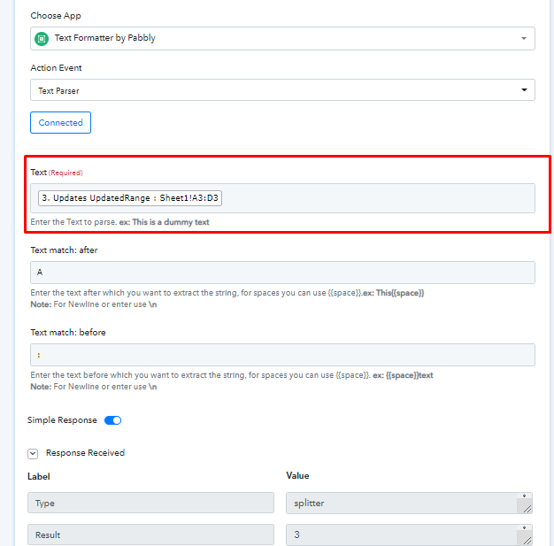
Task: Select the mapped UpdatedRange tag in Text field
Action: [130, 198]
